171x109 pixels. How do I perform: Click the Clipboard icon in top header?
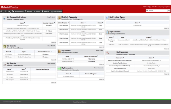coord(150,7)
